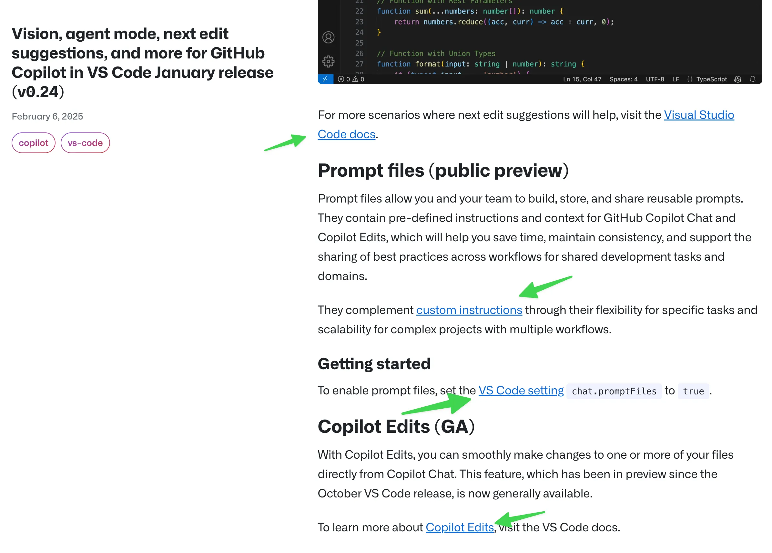Click the article title heading

(142, 63)
